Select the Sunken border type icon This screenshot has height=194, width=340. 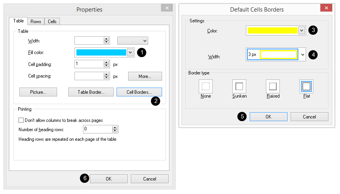(x=239, y=86)
